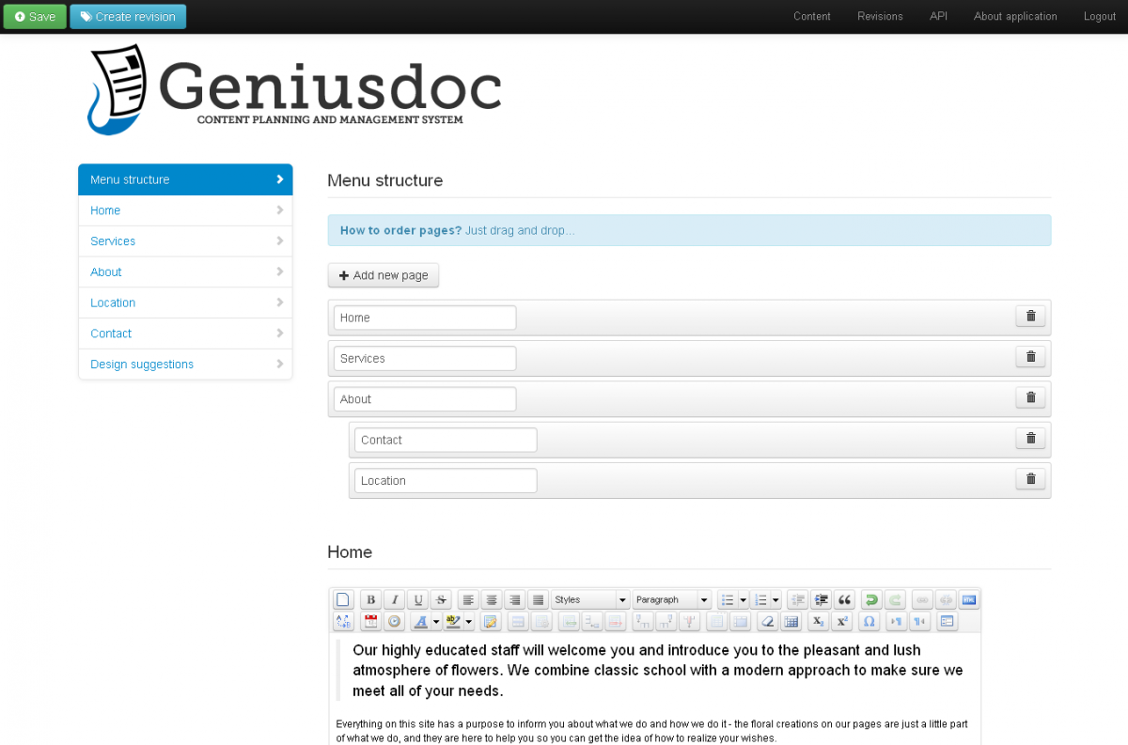1128x745 pixels.
Task: Click the undo icon in editor
Action: pyautogui.click(x=871, y=600)
